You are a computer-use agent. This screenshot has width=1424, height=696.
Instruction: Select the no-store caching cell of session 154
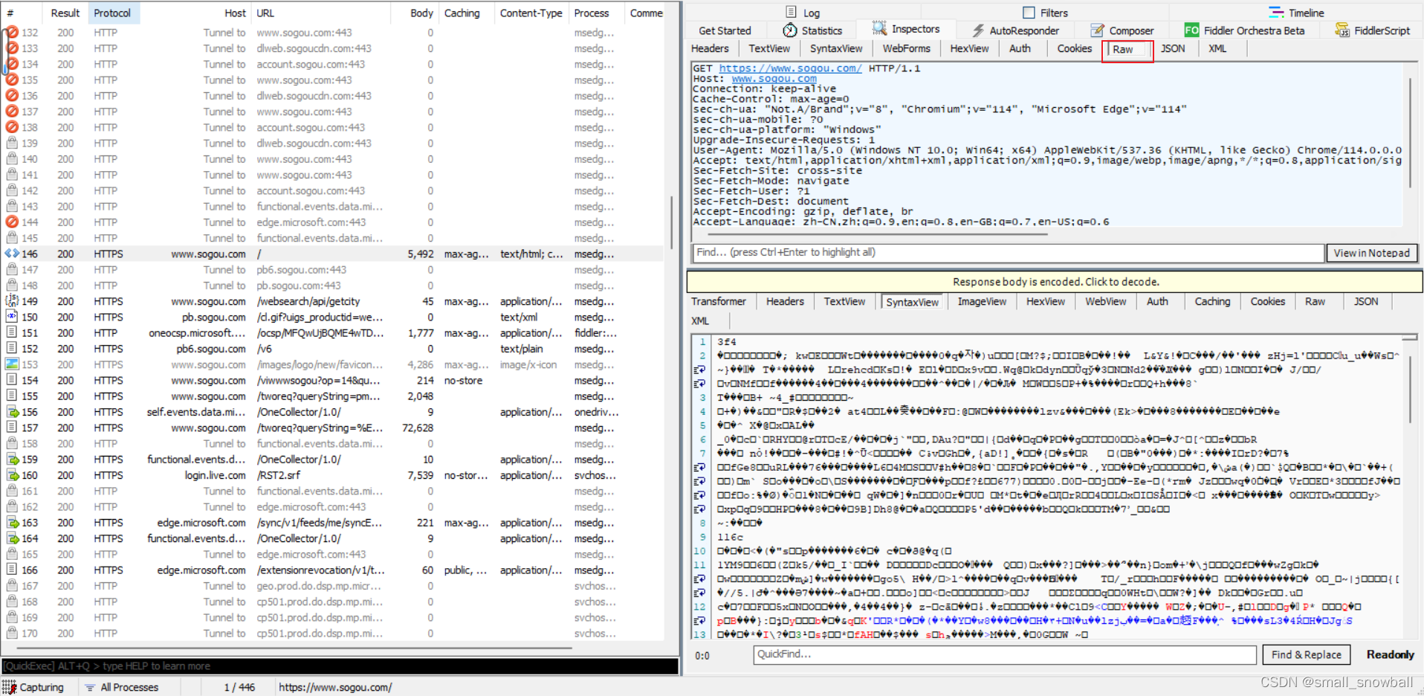click(463, 380)
